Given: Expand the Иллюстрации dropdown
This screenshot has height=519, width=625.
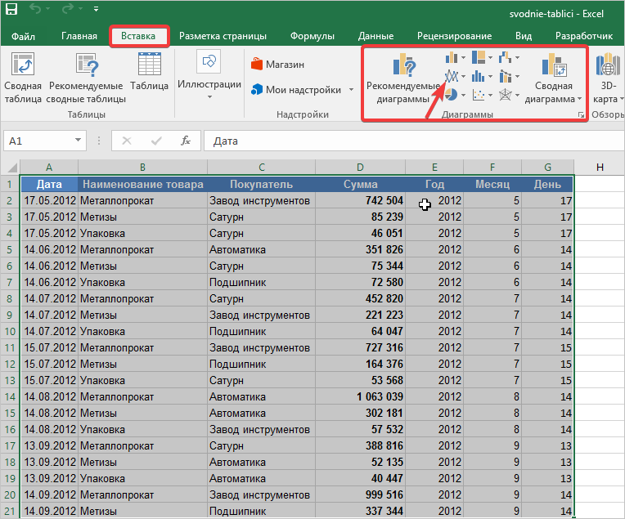Looking at the screenshot, I should pyautogui.click(x=209, y=96).
